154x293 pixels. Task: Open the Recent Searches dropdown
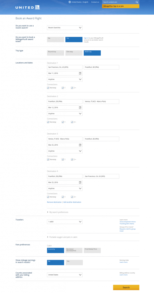click(65, 28)
